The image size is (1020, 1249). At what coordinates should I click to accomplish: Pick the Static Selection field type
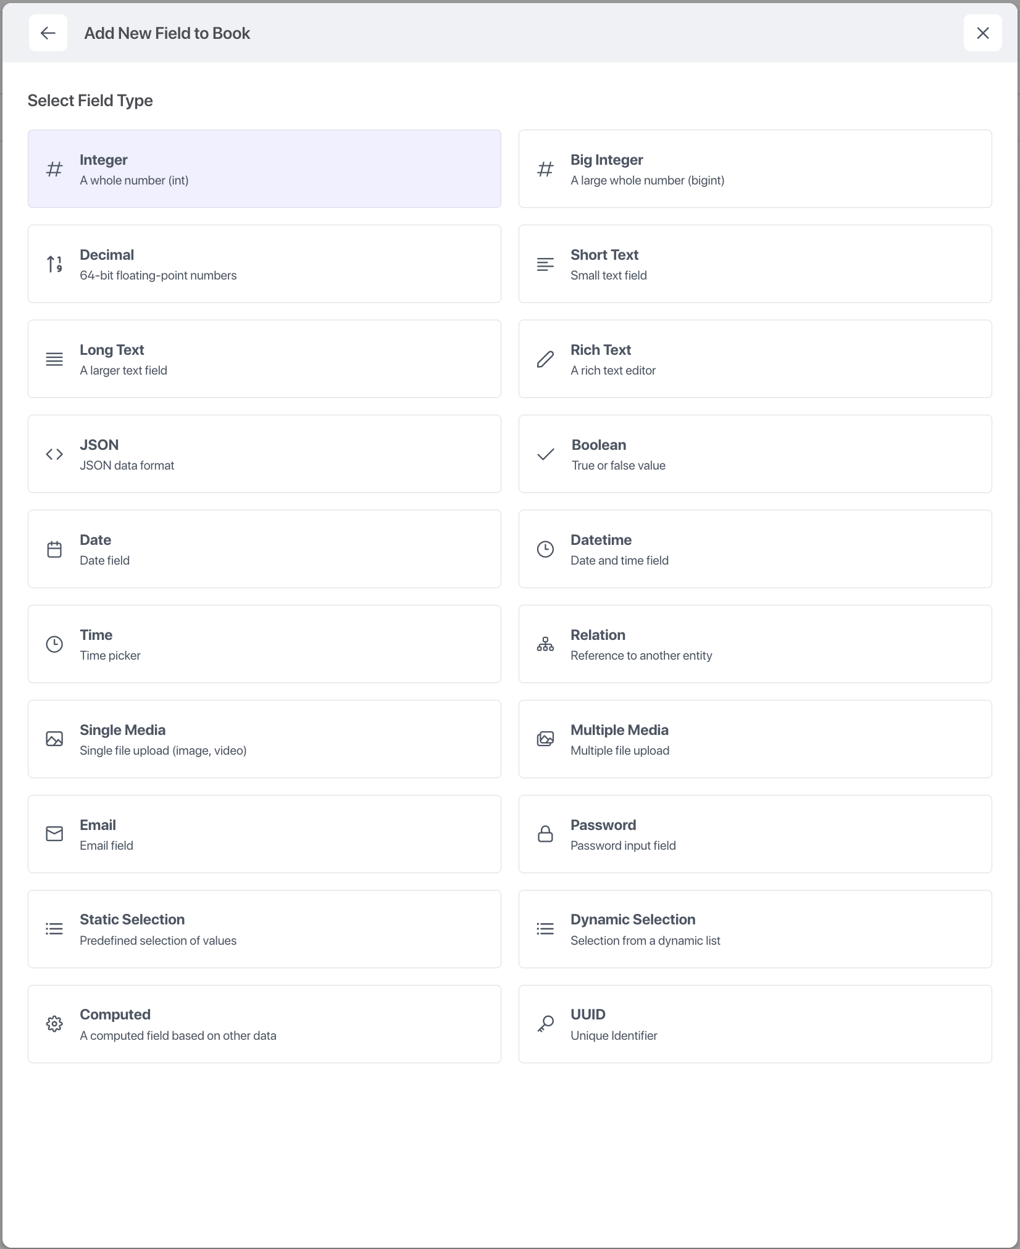pos(264,929)
